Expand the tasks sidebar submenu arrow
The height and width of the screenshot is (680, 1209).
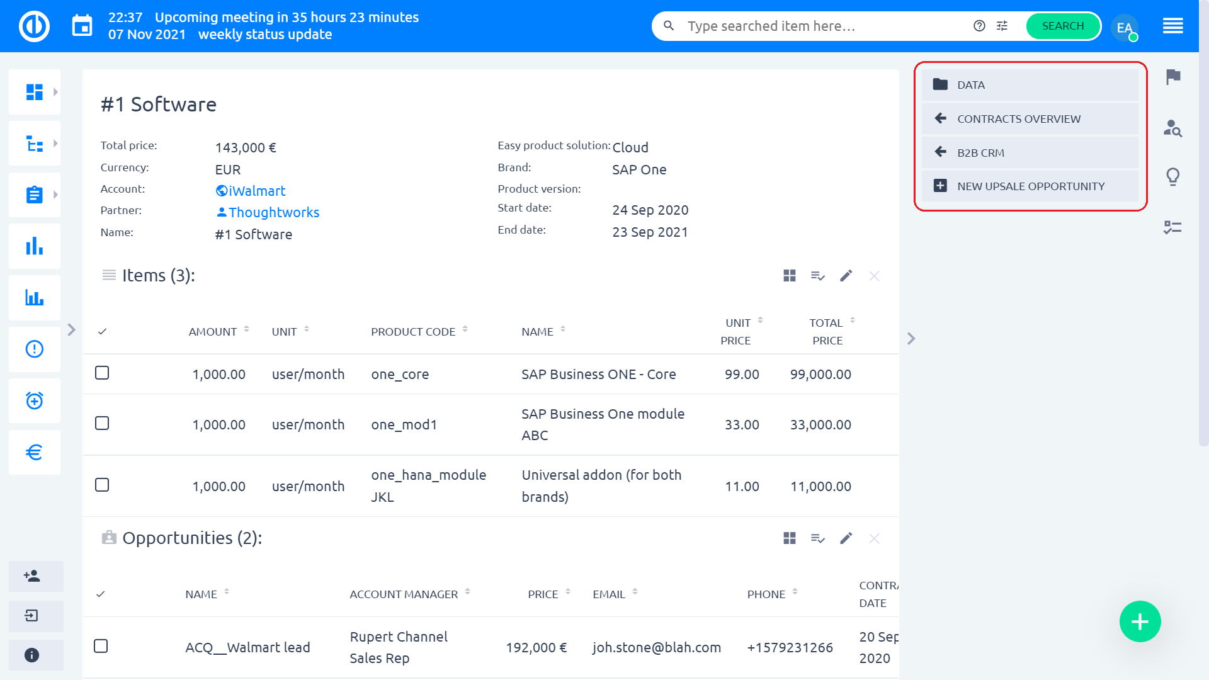55,195
